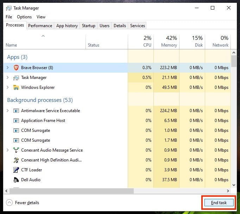Sort processes by Memory column
Image resolution: width=240 pixels, height=214 pixels.
point(166,42)
